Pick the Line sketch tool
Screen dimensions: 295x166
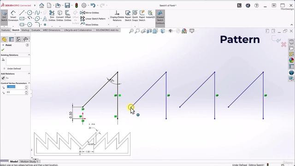pos(22,12)
